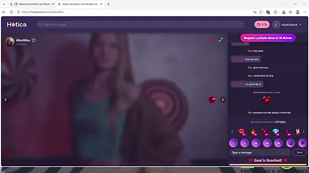The image size is (309, 173).
Task: Add this page to favorites star
Action: pyautogui.click(x=260, y=12)
